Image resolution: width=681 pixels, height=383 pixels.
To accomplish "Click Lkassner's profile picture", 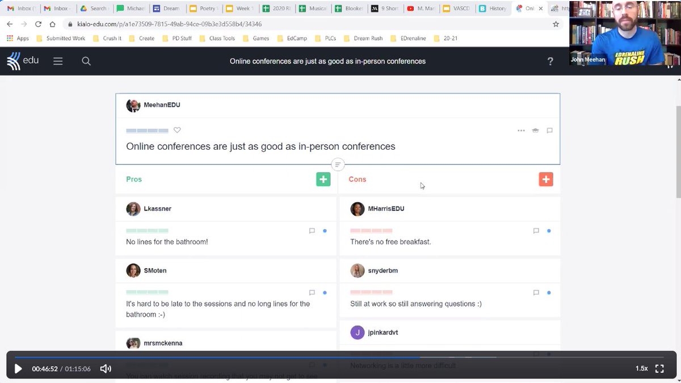I will click(x=133, y=209).
